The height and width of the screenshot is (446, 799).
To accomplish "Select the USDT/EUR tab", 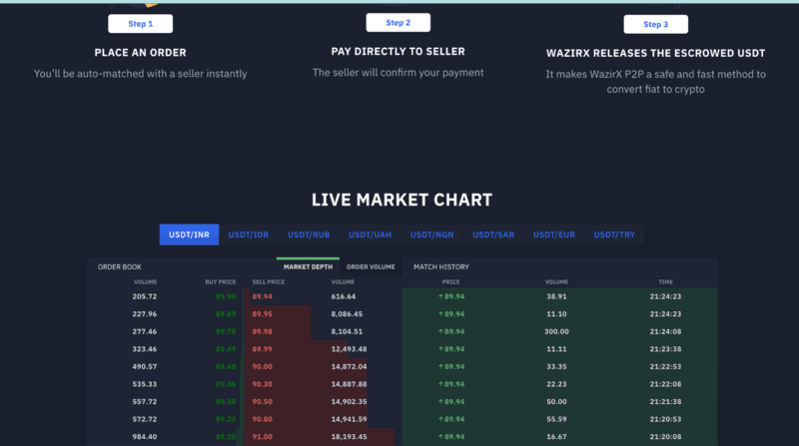I will pyautogui.click(x=554, y=234).
